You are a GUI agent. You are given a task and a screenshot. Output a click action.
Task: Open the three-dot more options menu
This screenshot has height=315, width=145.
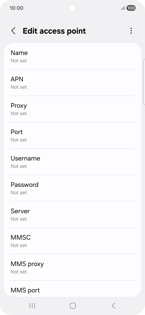[131, 31]
